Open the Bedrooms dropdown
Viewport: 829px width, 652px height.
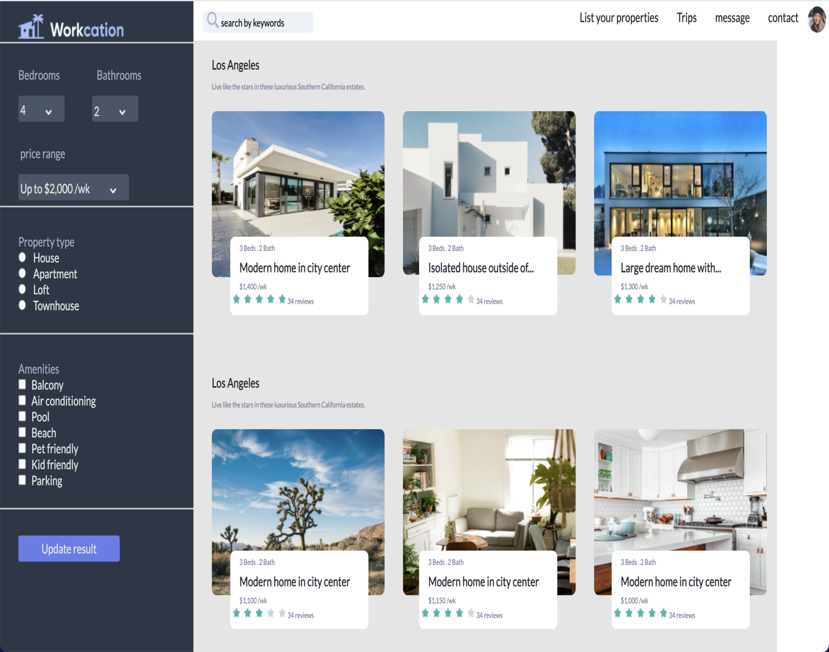coord(41,109)
